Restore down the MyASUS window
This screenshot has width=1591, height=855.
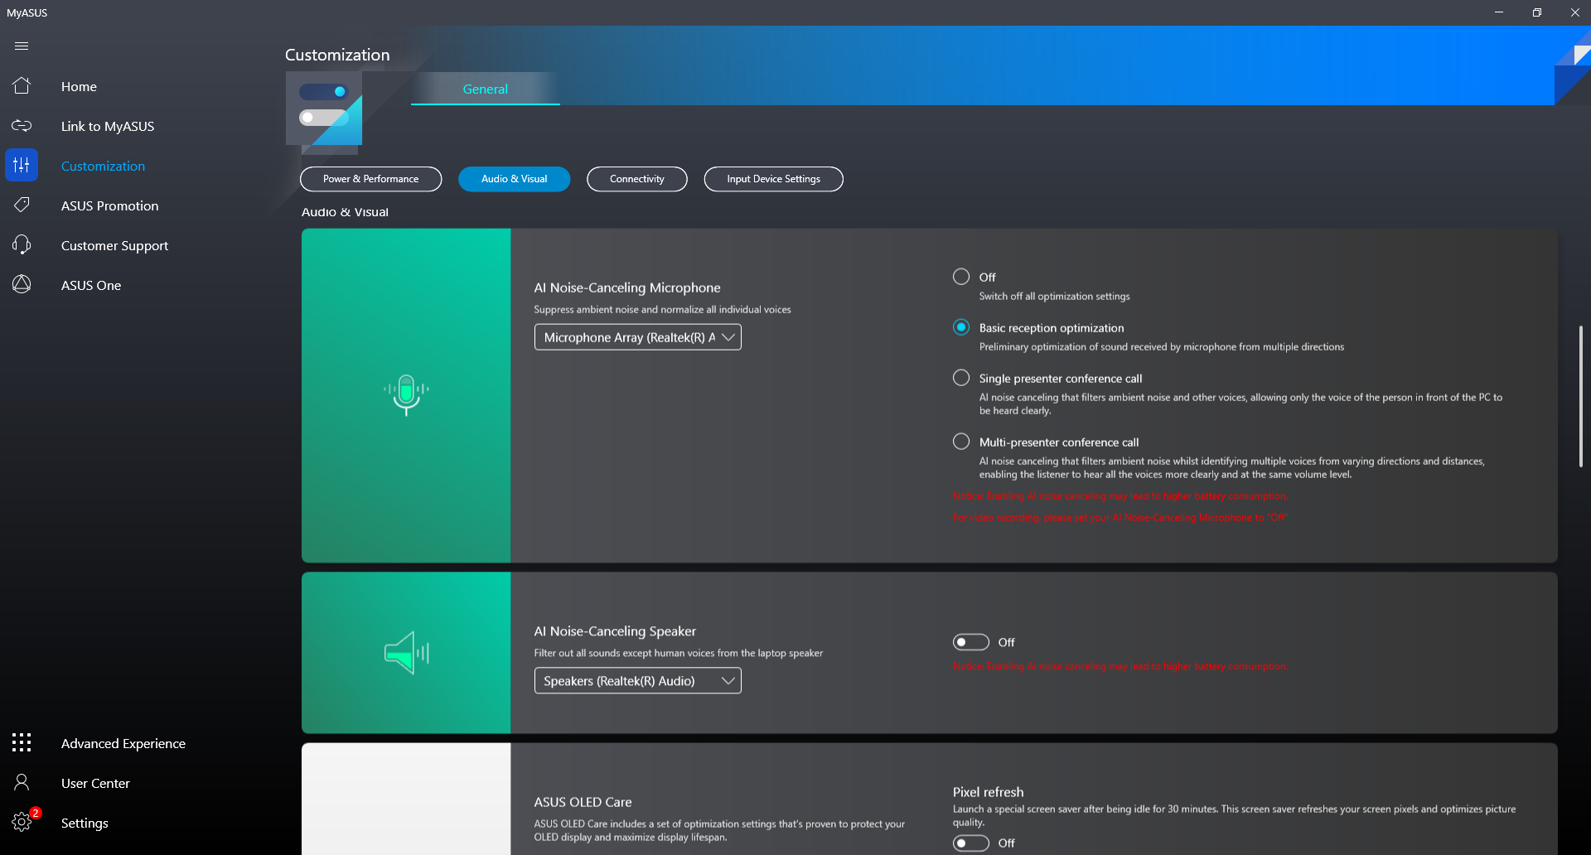click(x=1536, y=12)
